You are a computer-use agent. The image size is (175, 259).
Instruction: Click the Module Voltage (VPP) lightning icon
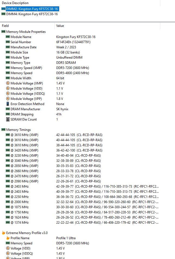[8, 99]
